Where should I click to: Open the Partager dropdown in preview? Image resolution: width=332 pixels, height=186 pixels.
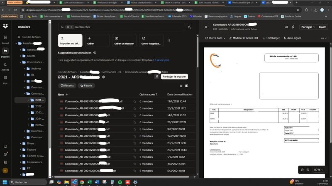tap(308, 27)
